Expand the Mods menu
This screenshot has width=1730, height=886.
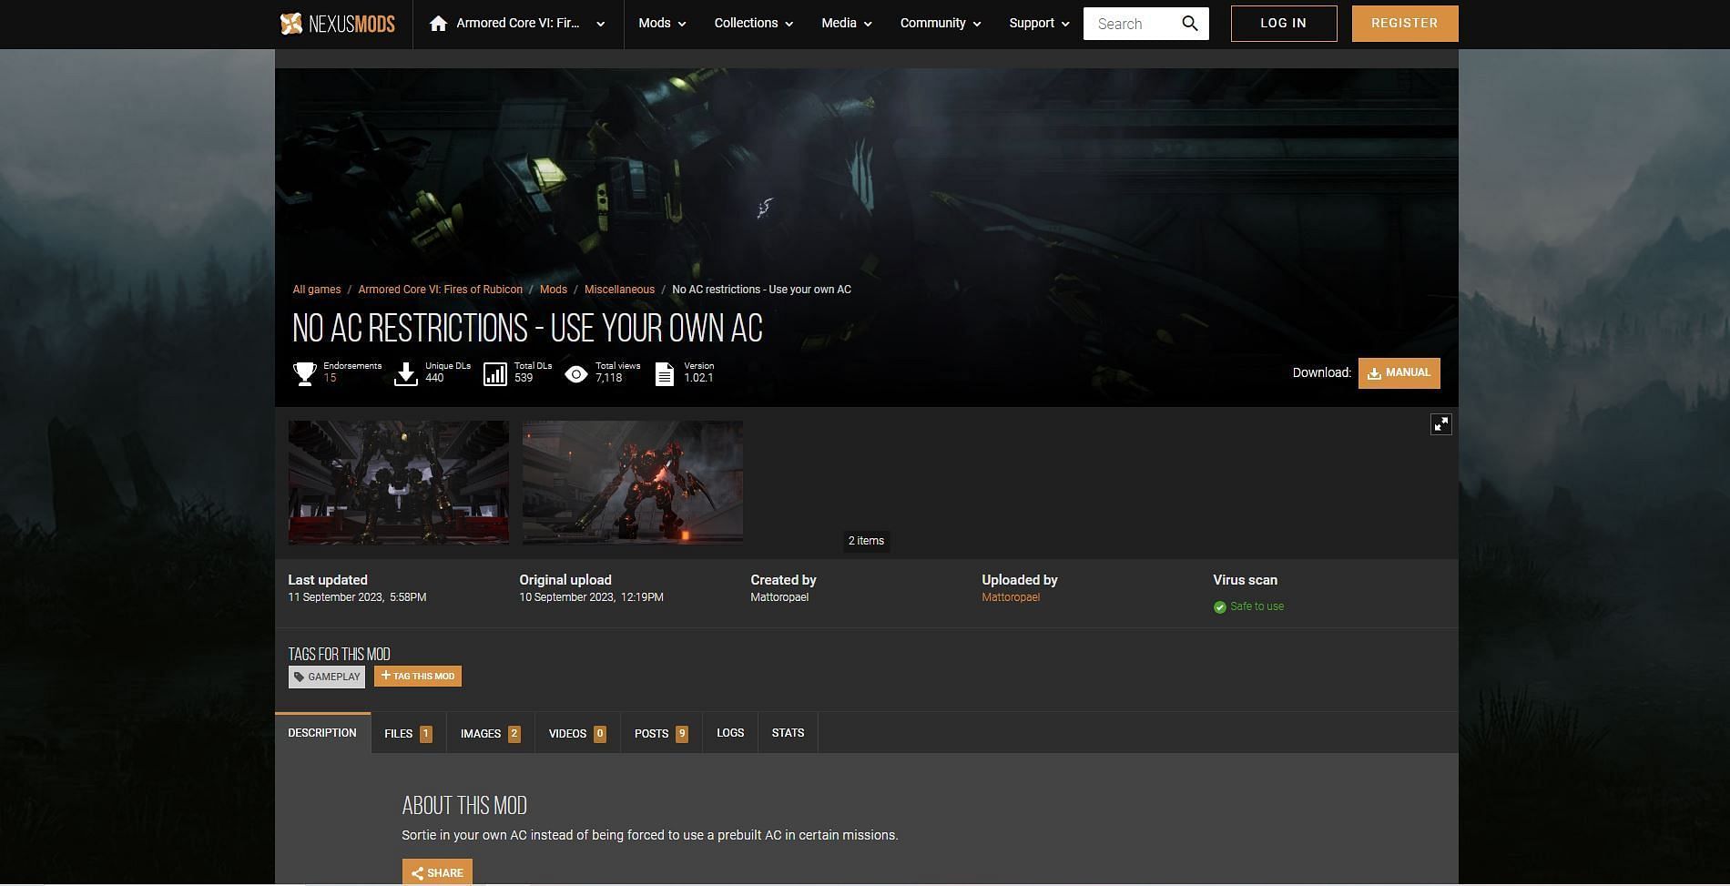click(x=662, y=24)
